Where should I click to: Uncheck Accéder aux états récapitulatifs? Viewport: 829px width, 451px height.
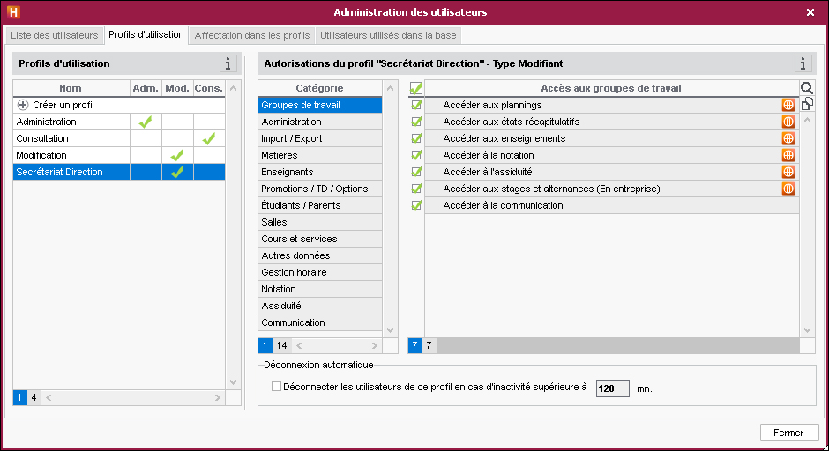[416, 122]
